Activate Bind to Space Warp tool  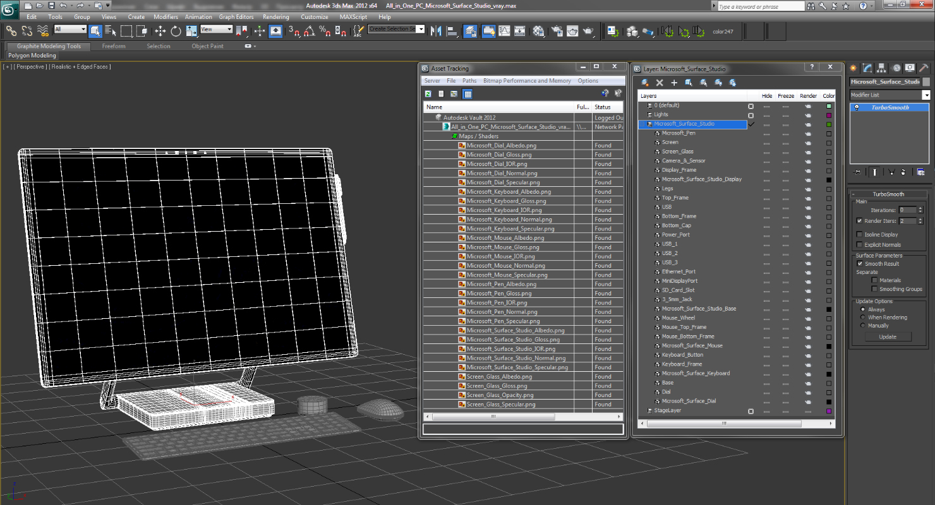[43, 30]
